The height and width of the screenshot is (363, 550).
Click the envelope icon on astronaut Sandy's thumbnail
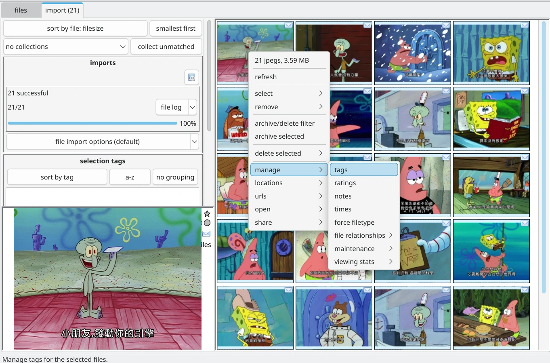(367, 290)
